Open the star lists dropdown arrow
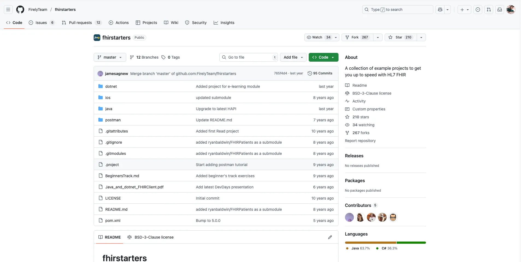521x262 pixels. pyautogui.click(x=421, y=37)
